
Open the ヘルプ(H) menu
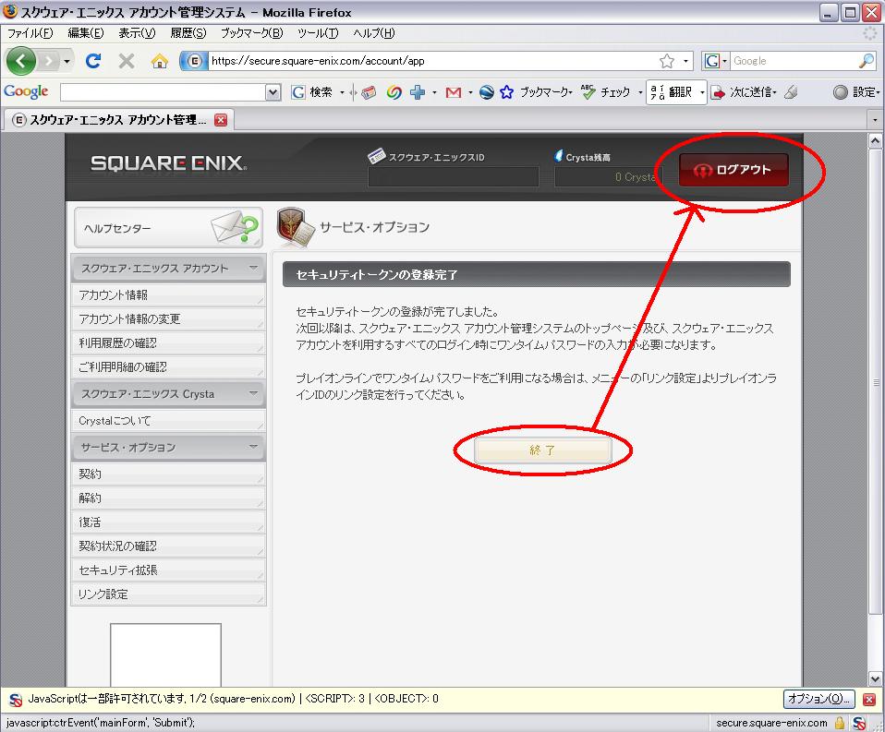coord(373,33)
